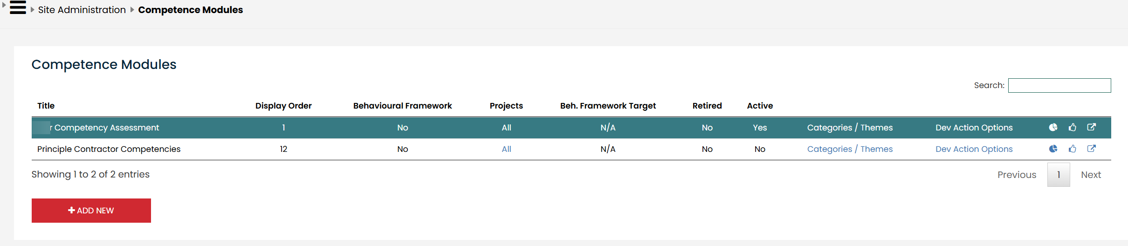The height and width of the screenshot is (246, 1128).
Task: Open the hamburger menu icon
Action: coord(18,8)
